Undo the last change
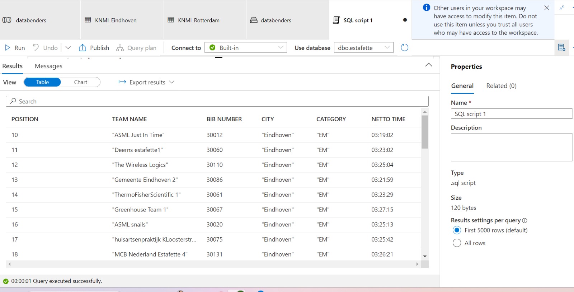The width and height of the screenshot is (574, 292). [45, 48]
